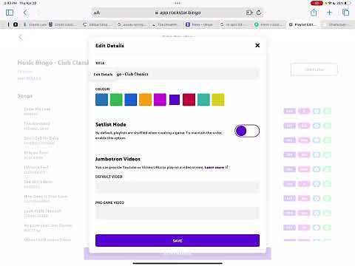Click the Save button
This screenshot has height=266, width=355.
click(177, 240)
